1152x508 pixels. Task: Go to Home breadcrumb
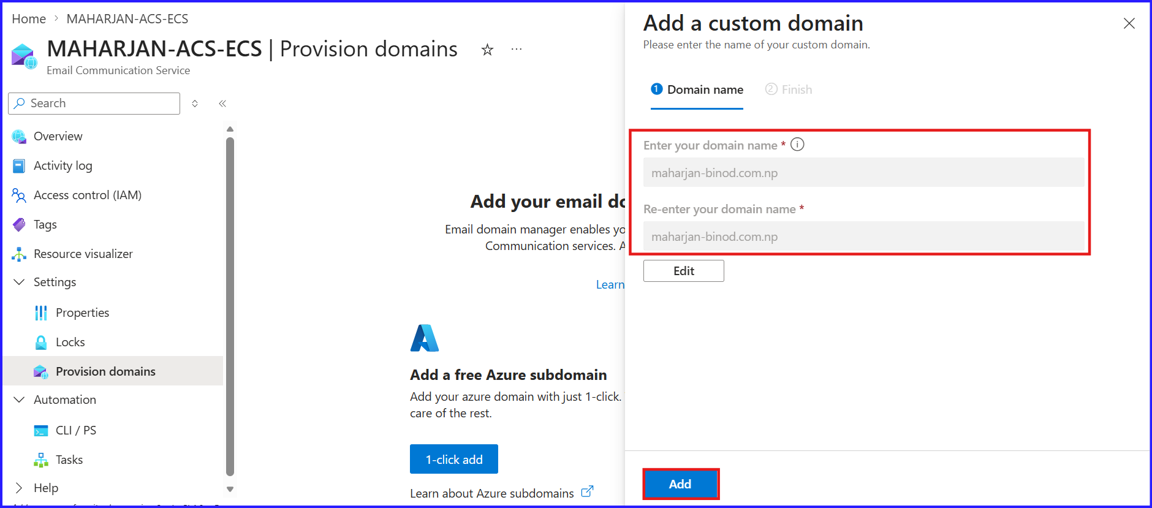point(29,19)
